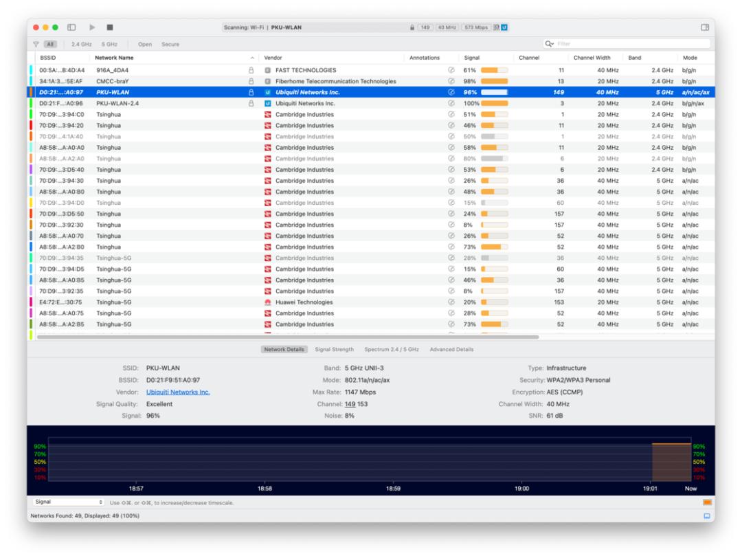This screenshot has width=742, height=558.
Task: Click the orange graph color icon below the chart
Action: click(x=707, y=502)
